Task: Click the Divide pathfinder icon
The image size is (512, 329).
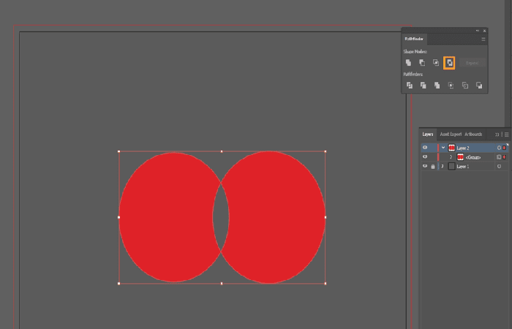Action: tap(410, 86)
